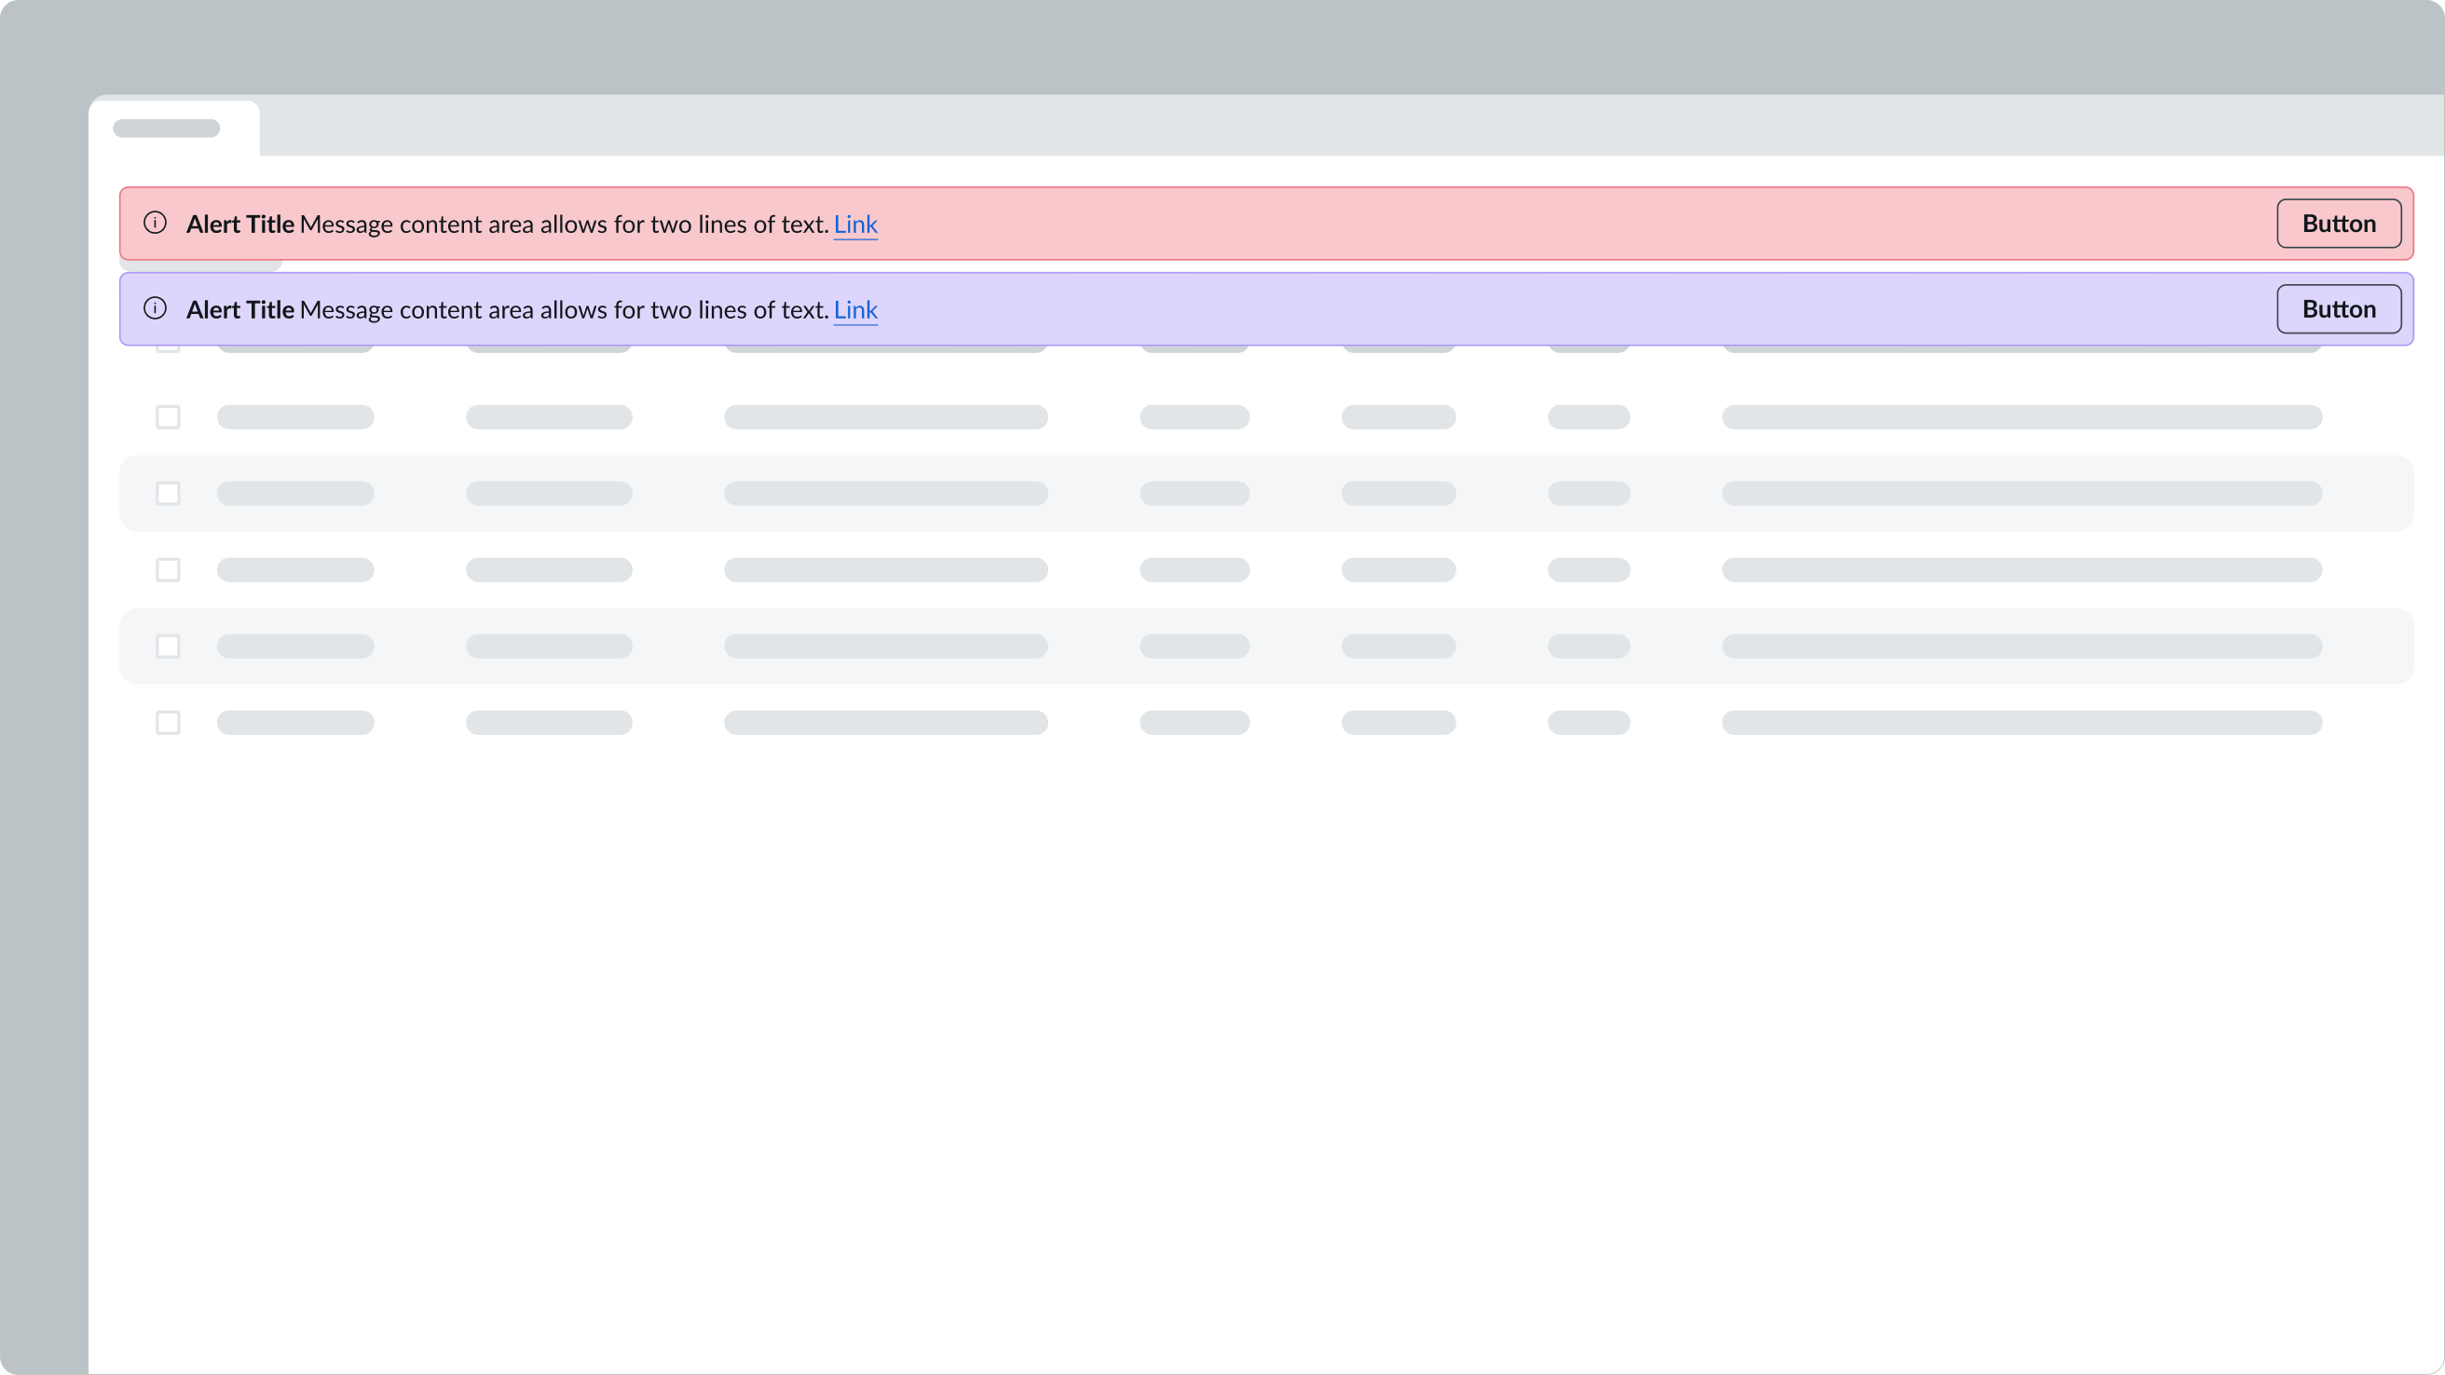Check the checkbox in the fourth table row
The width and height of the screenshot is (2445, 1375).
[168, 647]
